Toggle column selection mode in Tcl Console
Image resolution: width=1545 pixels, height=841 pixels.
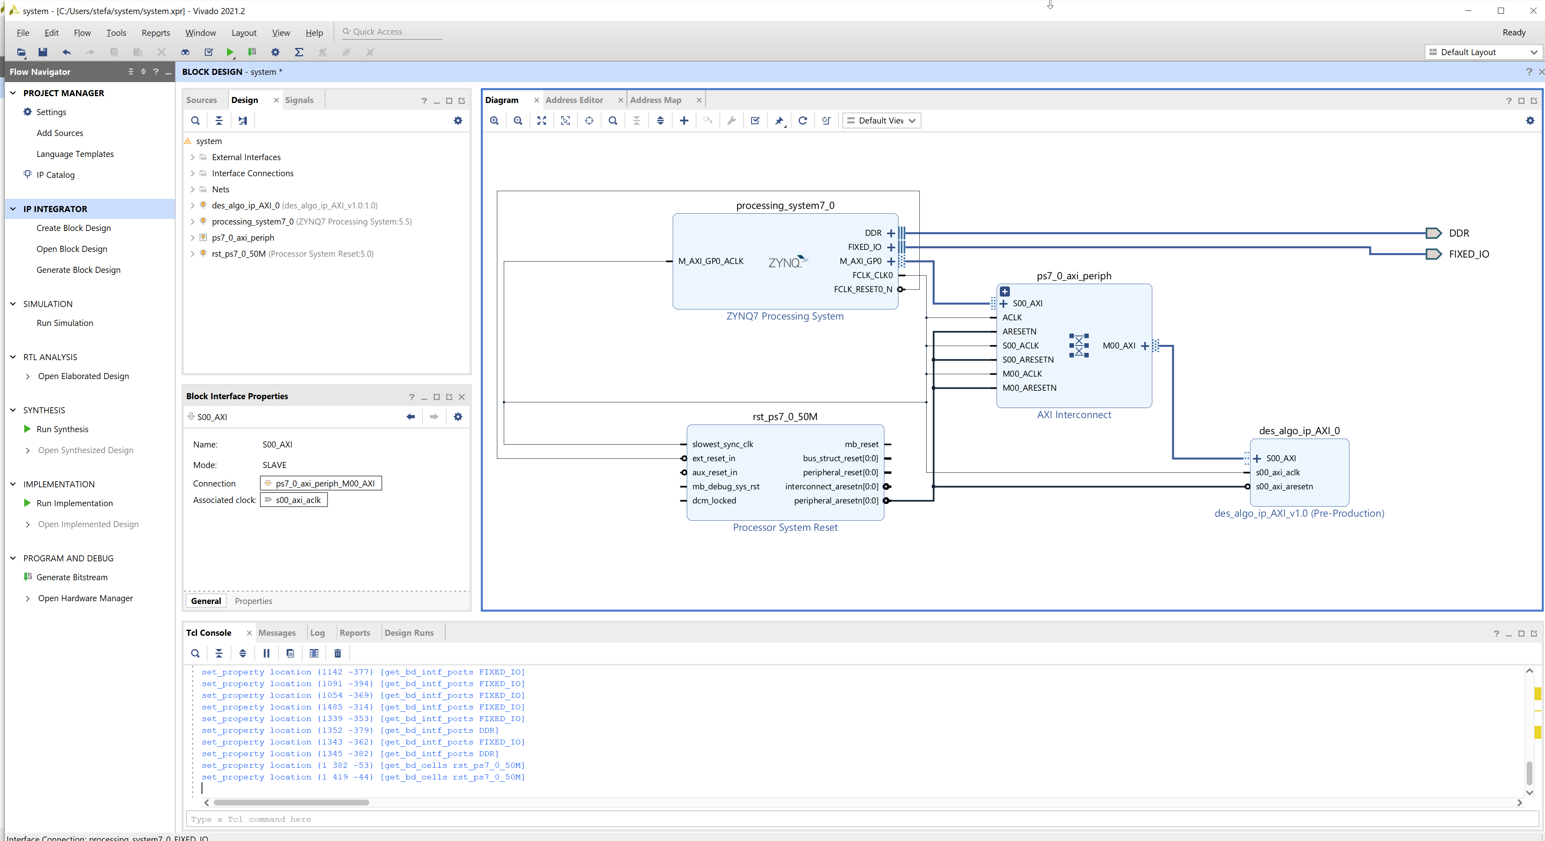click(314, 653)
